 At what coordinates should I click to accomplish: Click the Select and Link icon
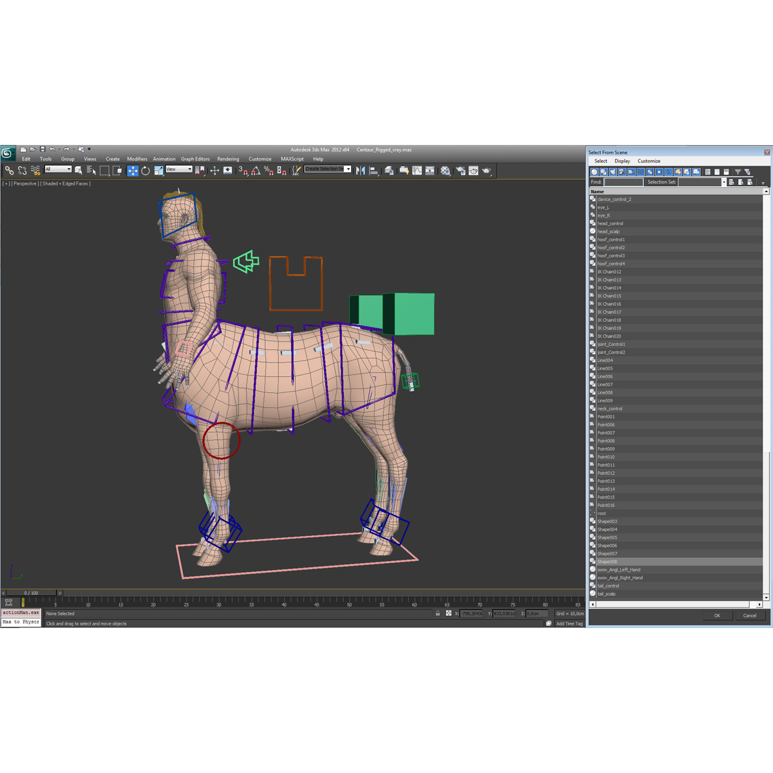tap(9, 170)
